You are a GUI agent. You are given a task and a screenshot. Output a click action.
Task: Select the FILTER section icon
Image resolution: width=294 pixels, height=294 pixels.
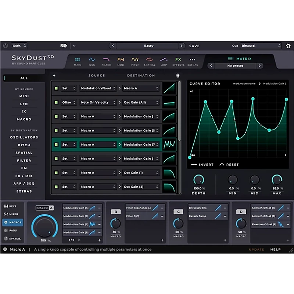[106, 61]
